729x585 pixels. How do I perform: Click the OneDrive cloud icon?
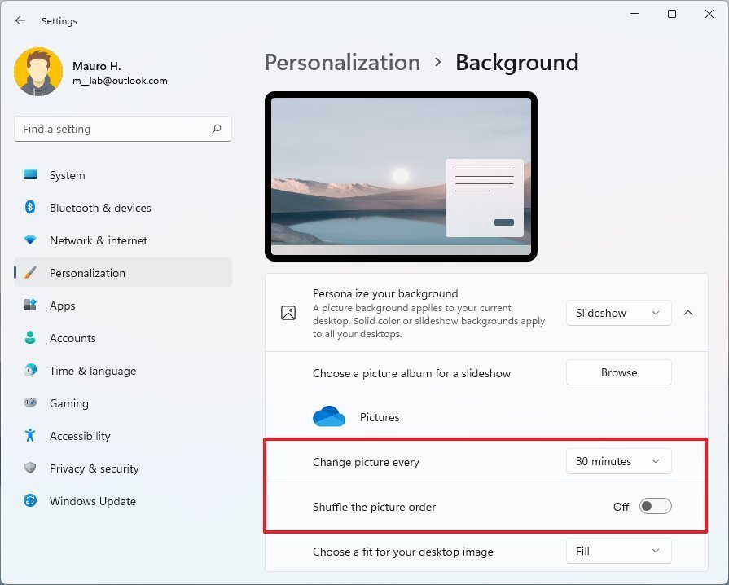pos(329,416)
